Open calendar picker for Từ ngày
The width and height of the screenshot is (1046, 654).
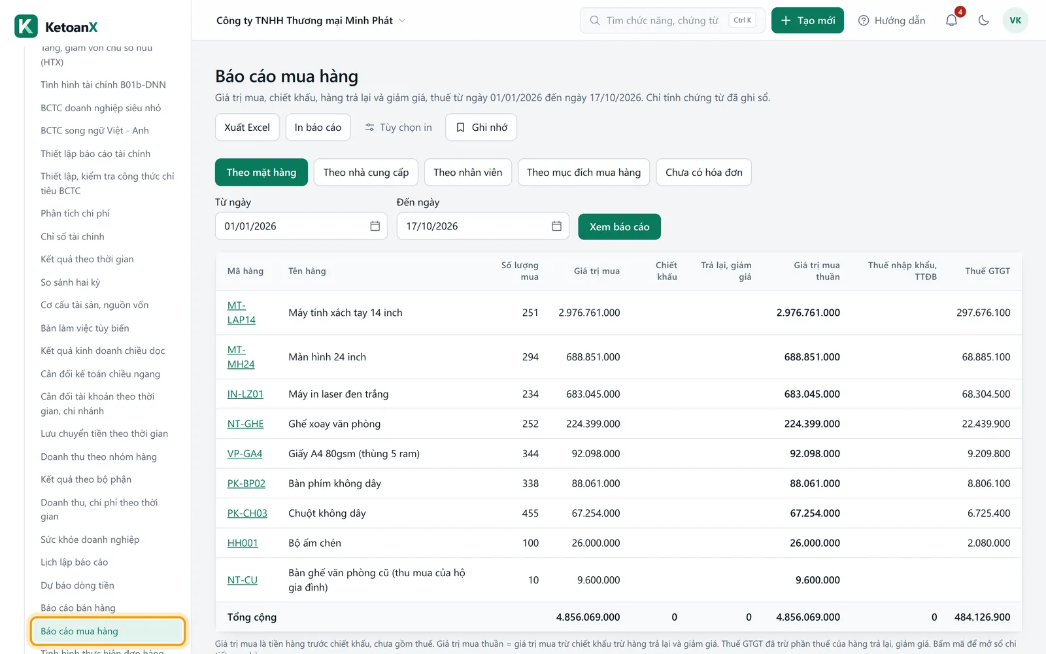point(375,226)
